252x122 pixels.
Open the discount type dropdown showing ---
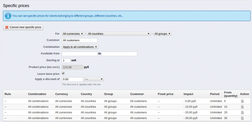(x=94, y=79)
